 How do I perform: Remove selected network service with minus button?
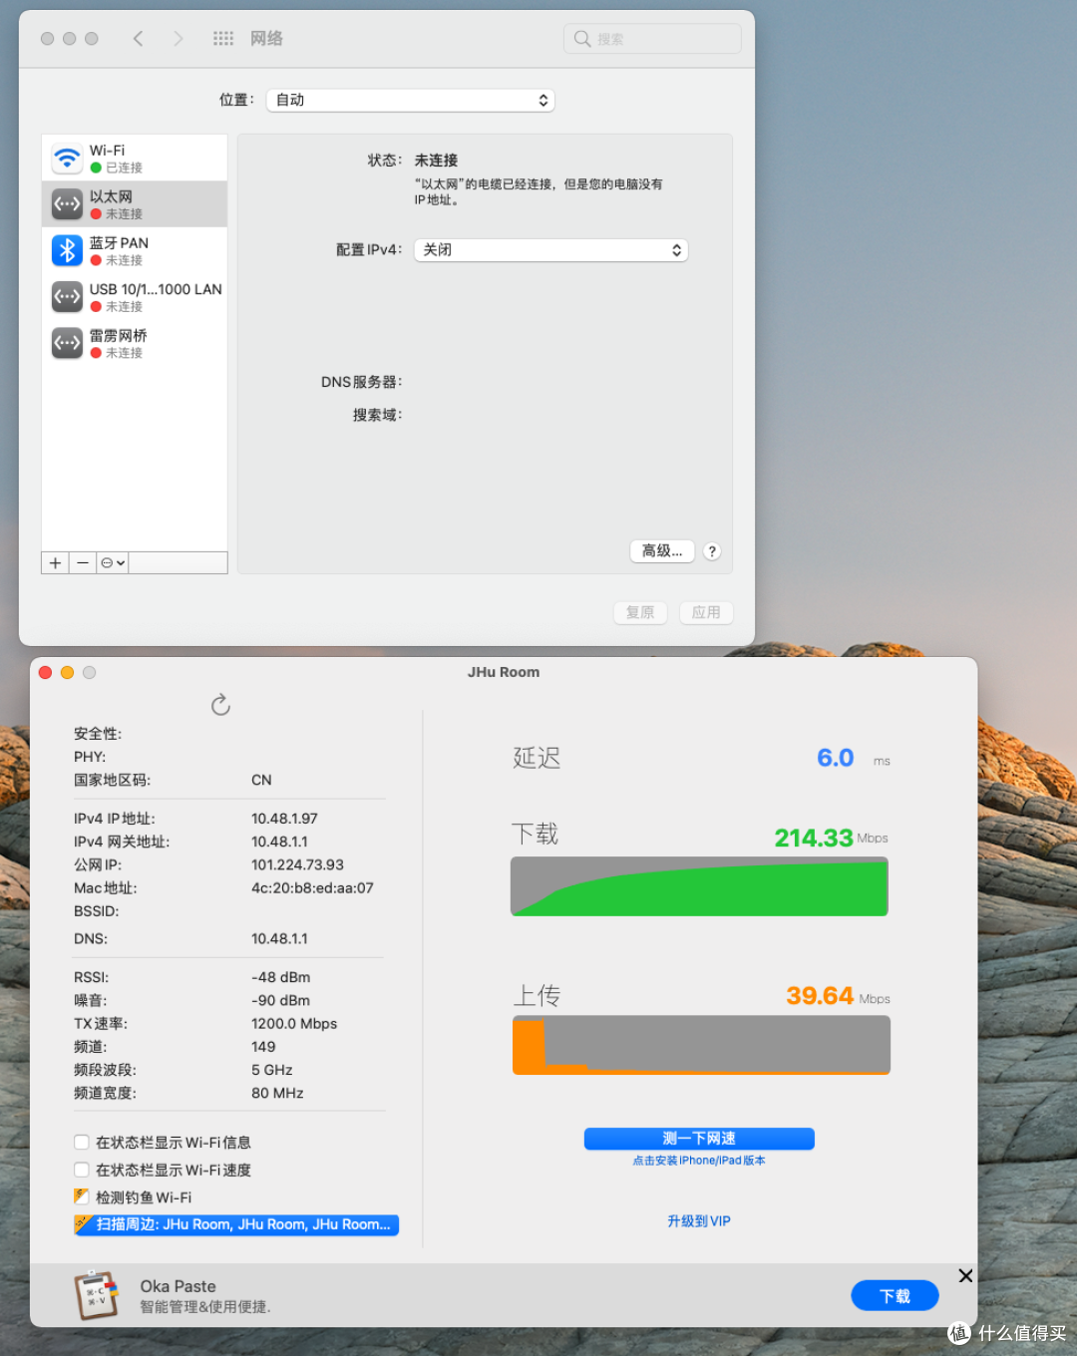coord(83,563)
